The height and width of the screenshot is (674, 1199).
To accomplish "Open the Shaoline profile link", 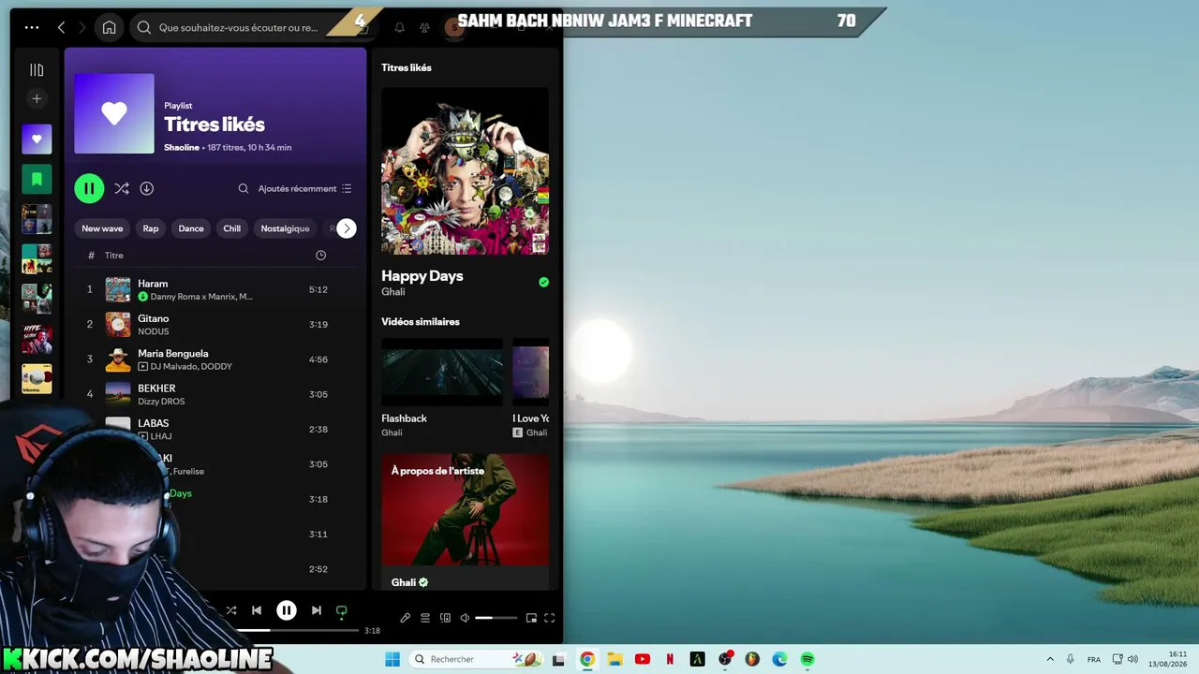I will point(182,147).
